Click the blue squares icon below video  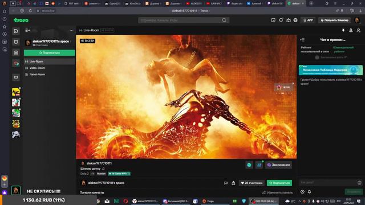click(x=259, y=165)
